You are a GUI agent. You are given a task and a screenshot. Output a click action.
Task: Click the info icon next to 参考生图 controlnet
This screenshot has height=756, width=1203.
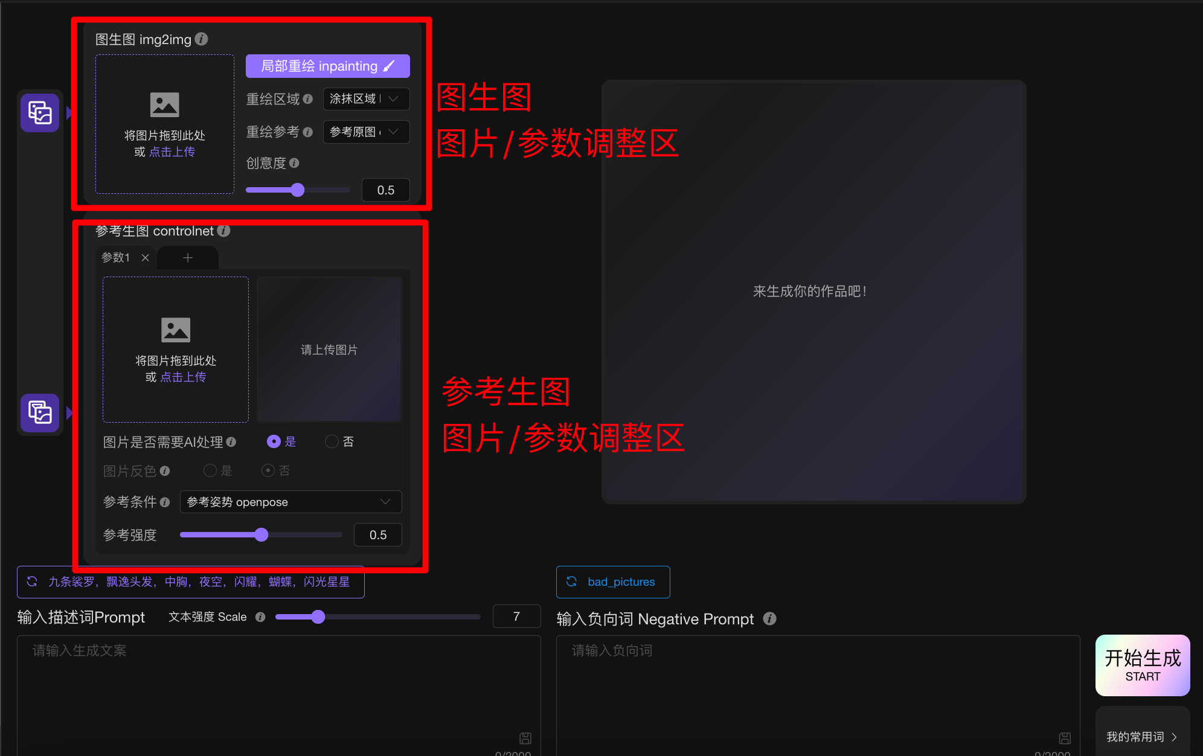point(224,231)
